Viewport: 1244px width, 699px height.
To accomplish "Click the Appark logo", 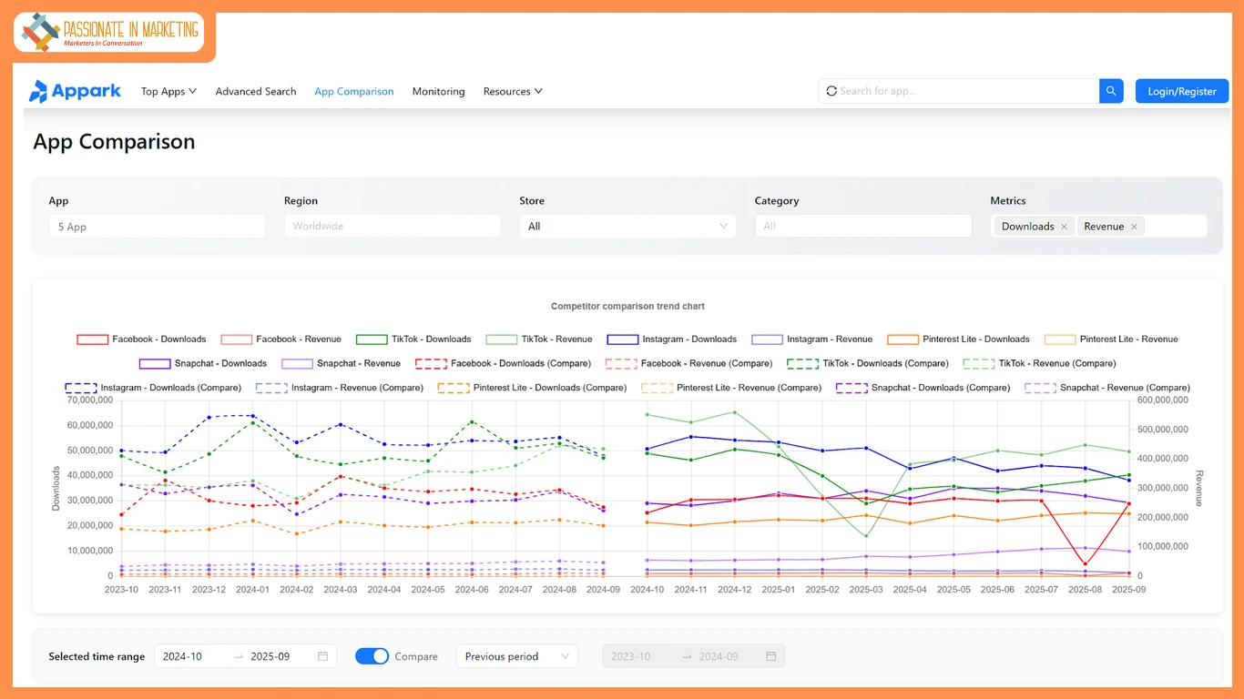I will (75, 91).
